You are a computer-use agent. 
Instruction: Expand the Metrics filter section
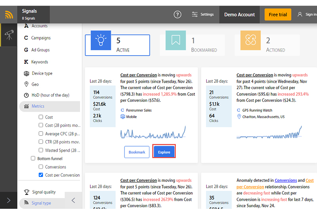tap(38, 106)
